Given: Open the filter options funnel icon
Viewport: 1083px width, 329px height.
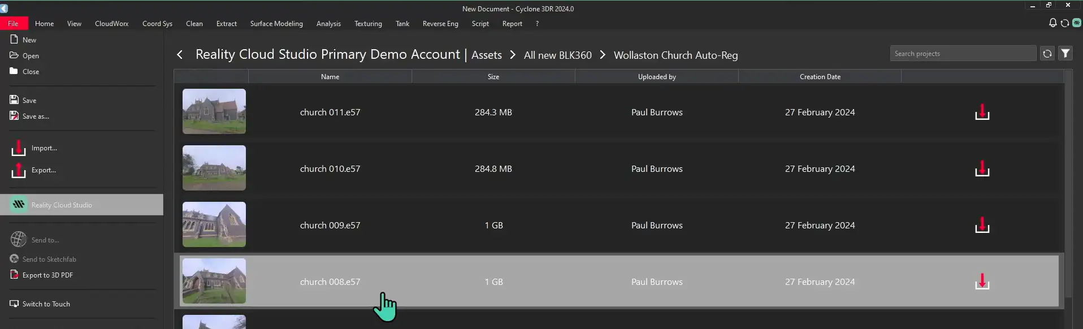Looking at the screenshot, I should tap(1065, 54).
